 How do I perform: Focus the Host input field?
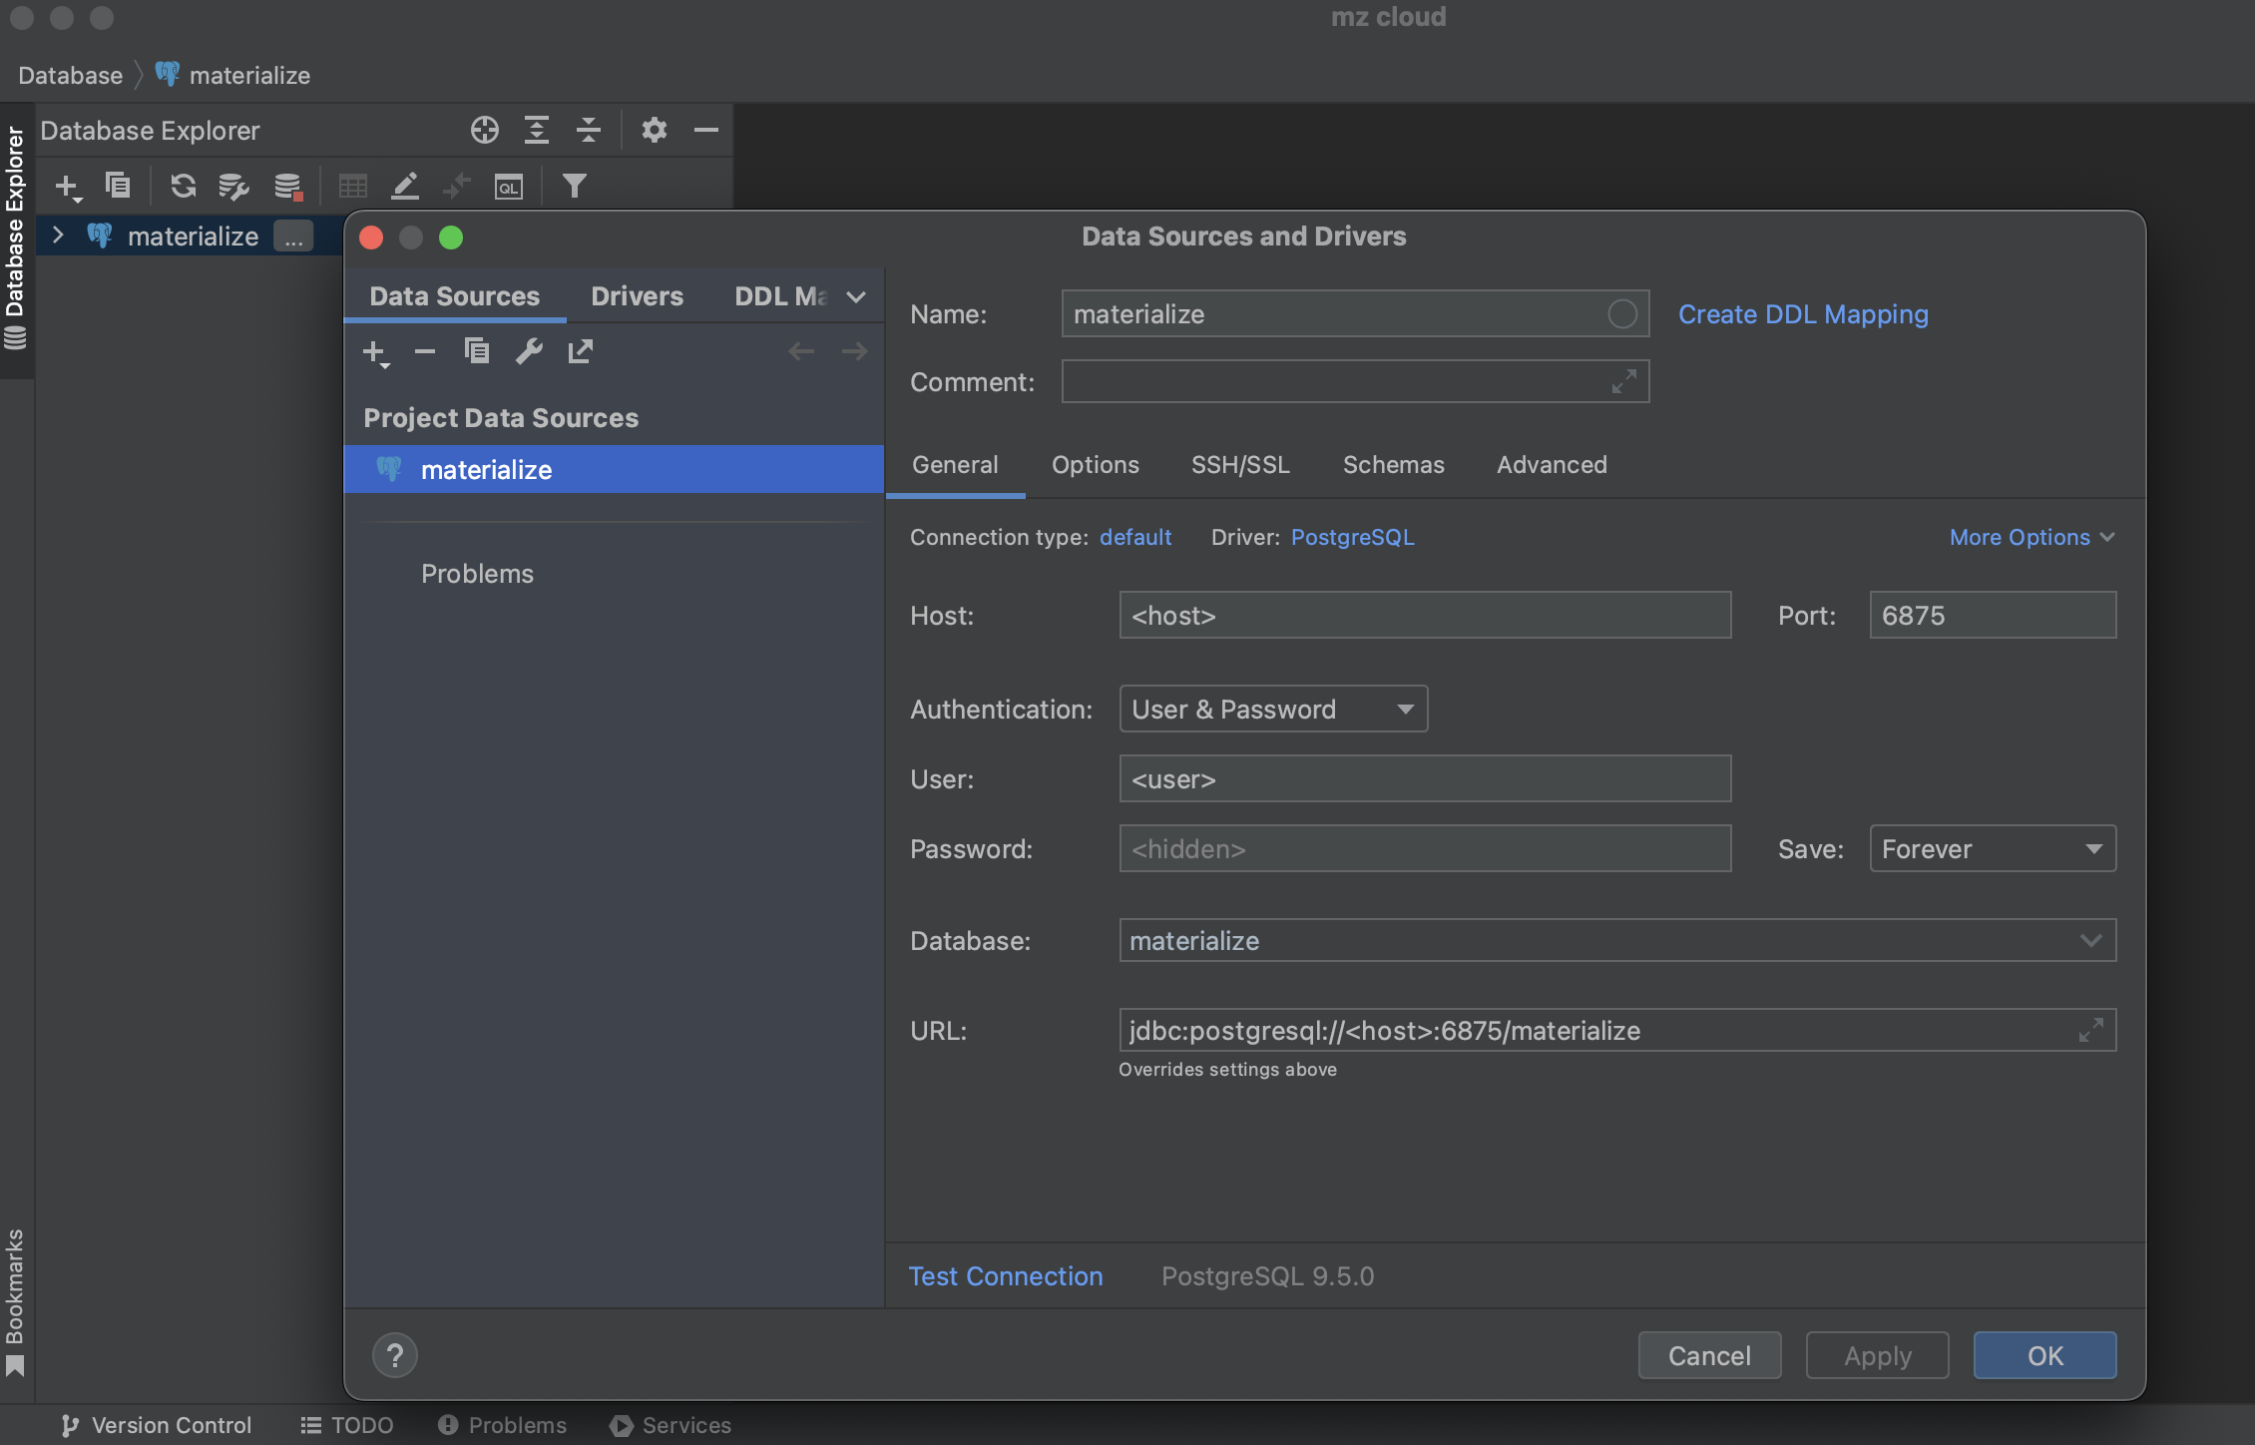coord(1425,616)
